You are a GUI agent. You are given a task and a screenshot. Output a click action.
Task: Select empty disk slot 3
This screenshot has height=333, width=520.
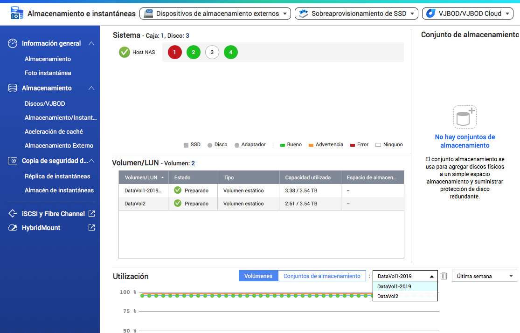[212, 52]
